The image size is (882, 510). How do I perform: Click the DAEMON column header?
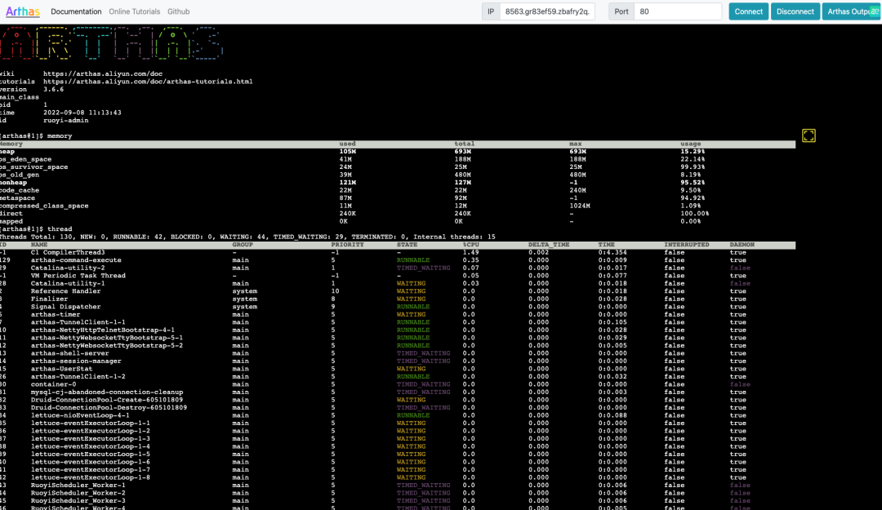[x=742, y=245]
